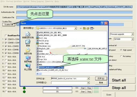The height and width of the screenshot is (97, 137).
Task: Click the Scan button
Action: [109, 95]
